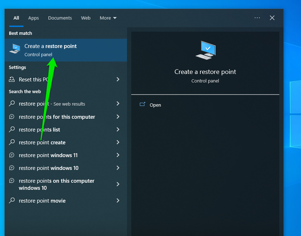Viewport: 301px width, 236px height.
Task: Switch to the Apps tab
Action: (x=33, y=18)
